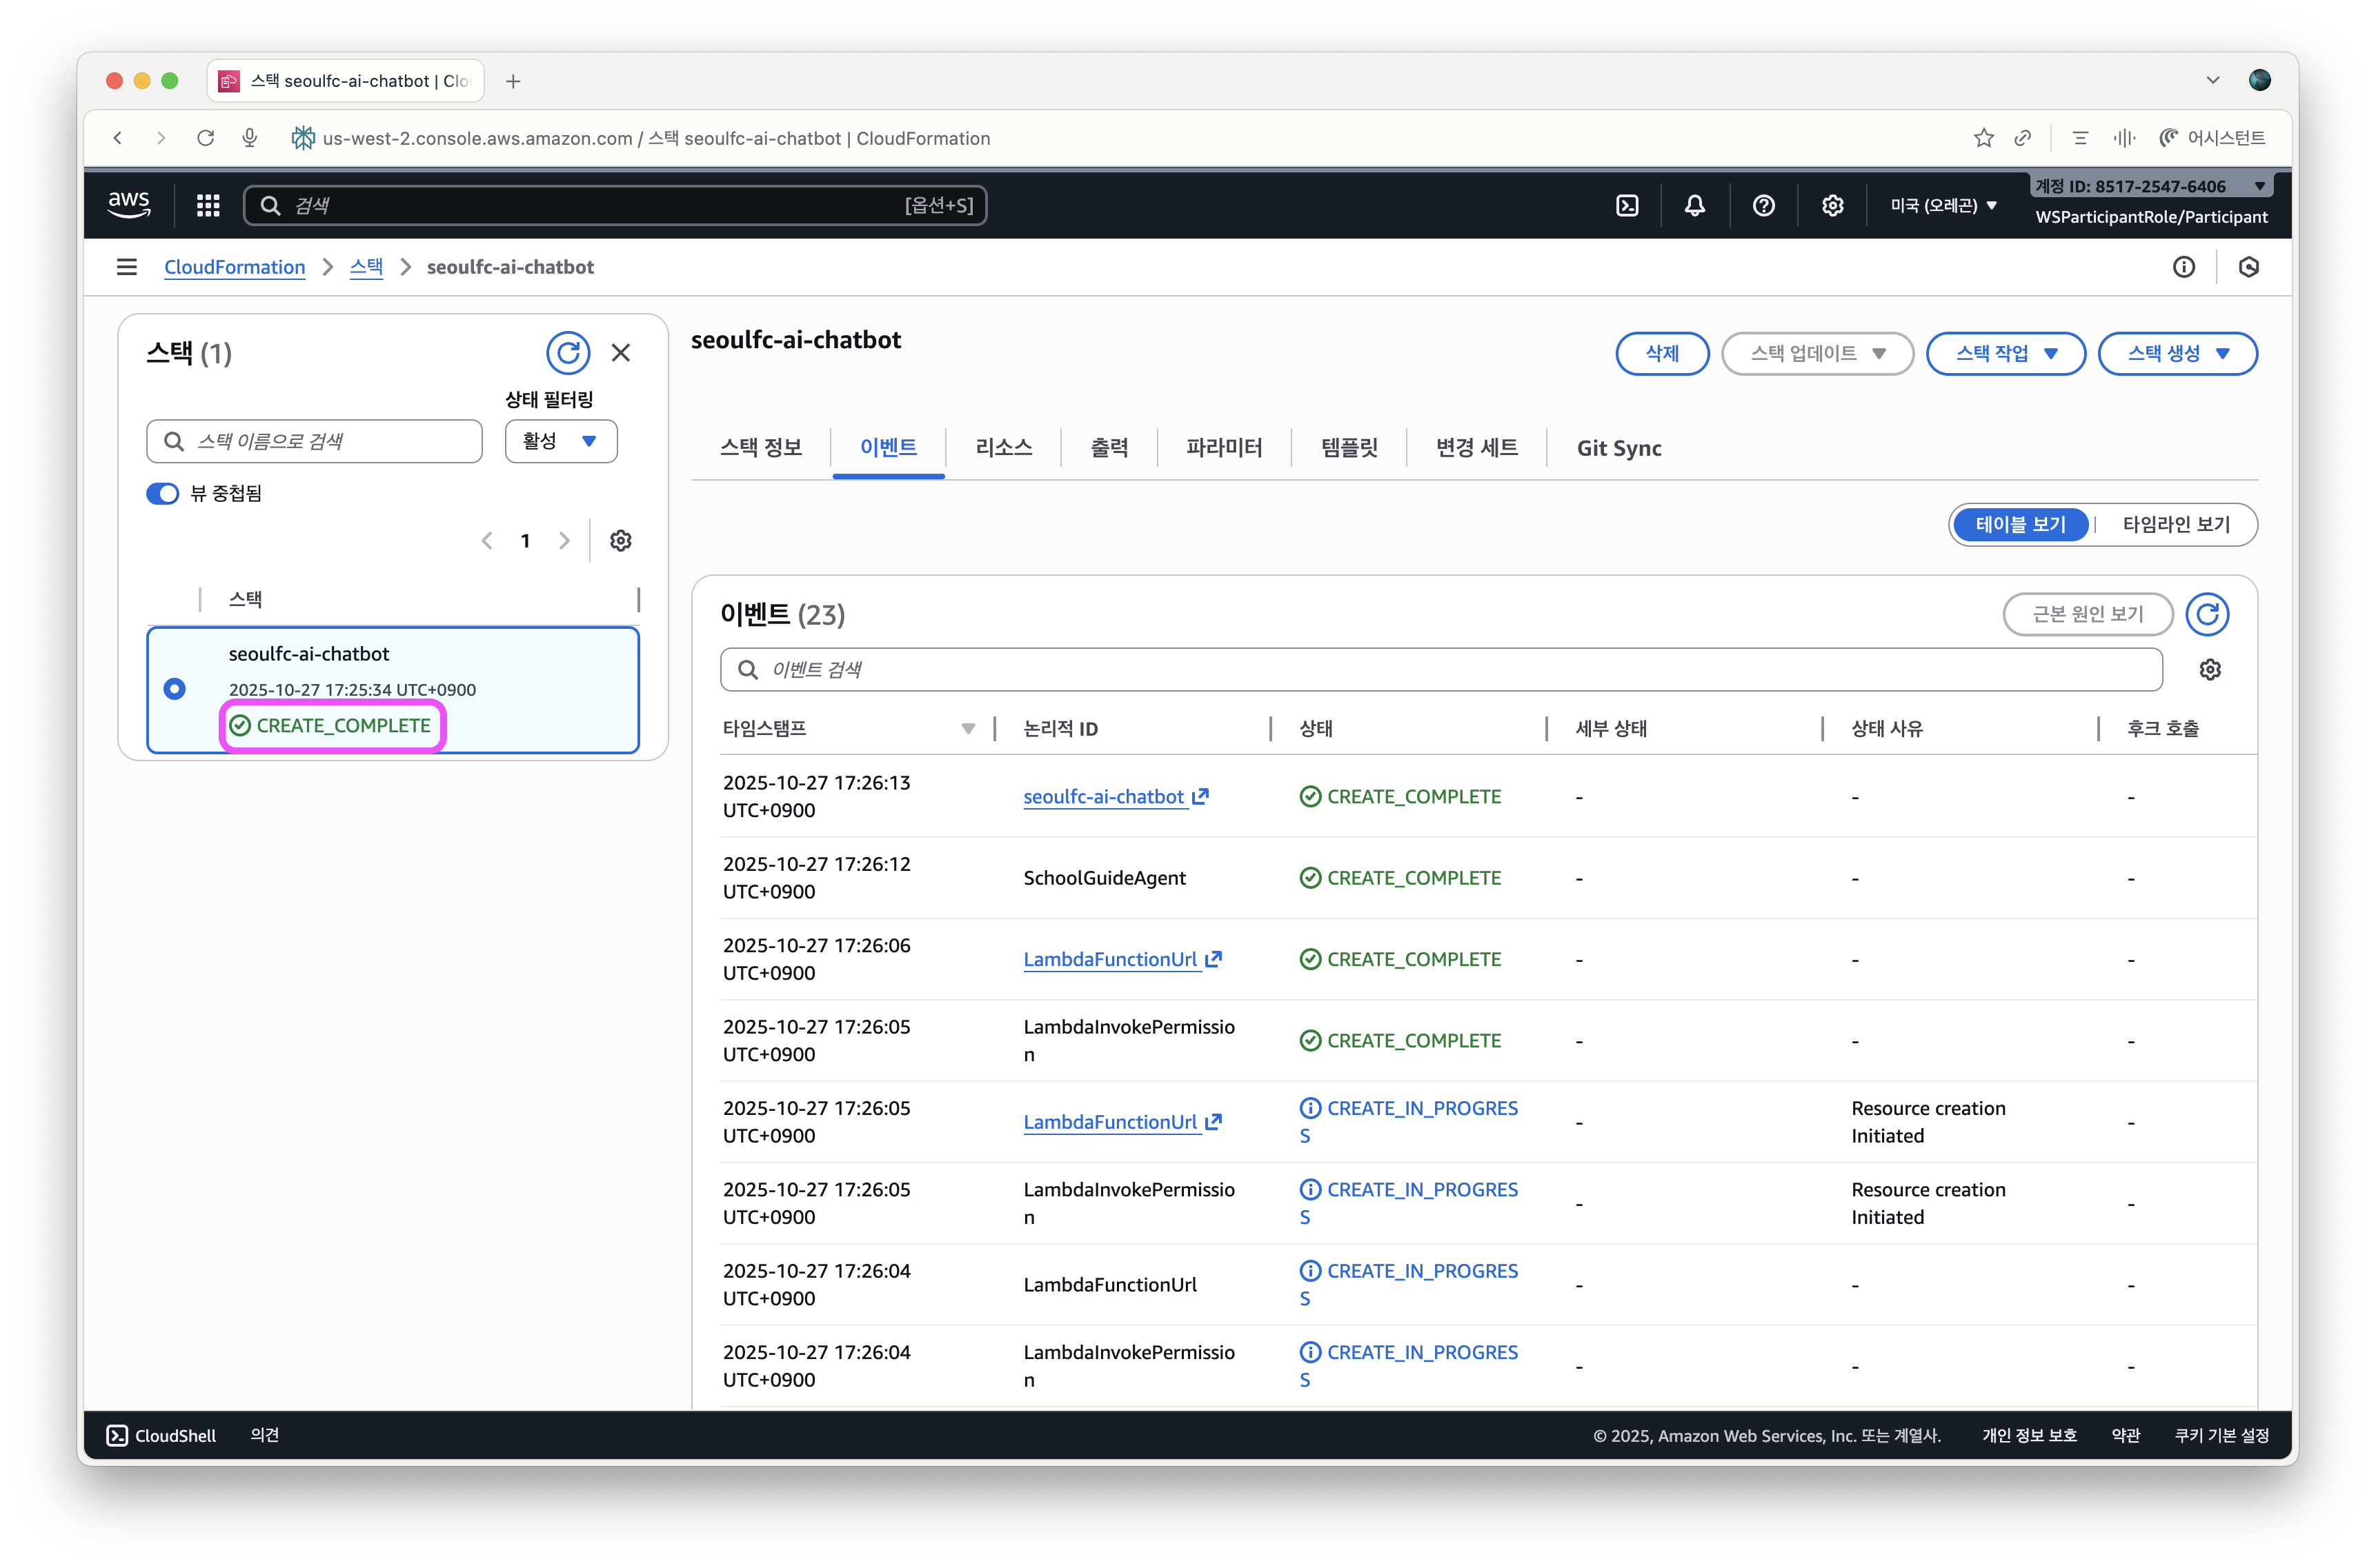Screen dimensions: 2376x1568
Task: Click CloudShell icon in the footer
Action: pos(117,1436)
